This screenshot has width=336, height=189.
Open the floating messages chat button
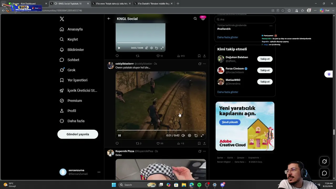click(x=324, y=173)
